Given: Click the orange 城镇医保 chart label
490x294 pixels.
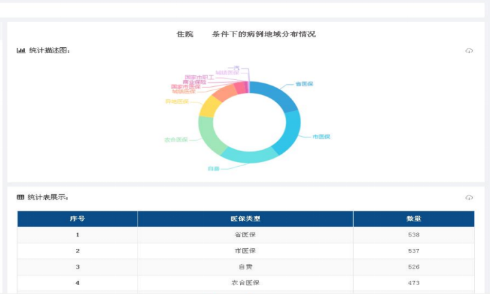Looking at the screenshot, I should pos(183,91).
